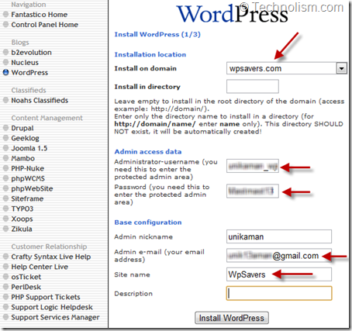The image size is (352, 331).
Task: Select phpWebSite
Action: click(x=32, y=188)
